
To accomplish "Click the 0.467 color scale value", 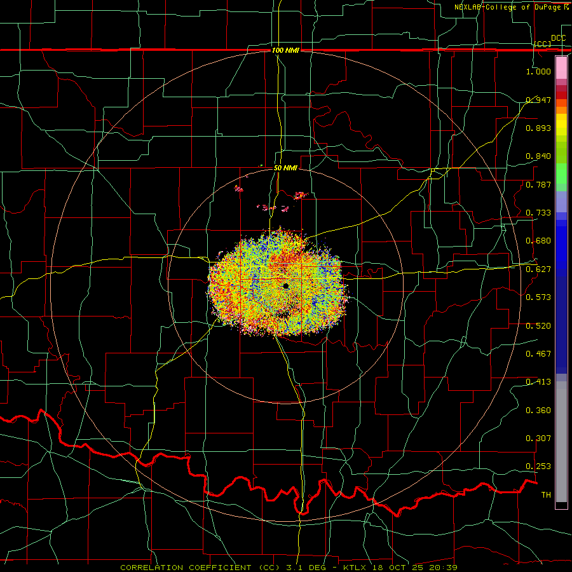I will [538, 353].
